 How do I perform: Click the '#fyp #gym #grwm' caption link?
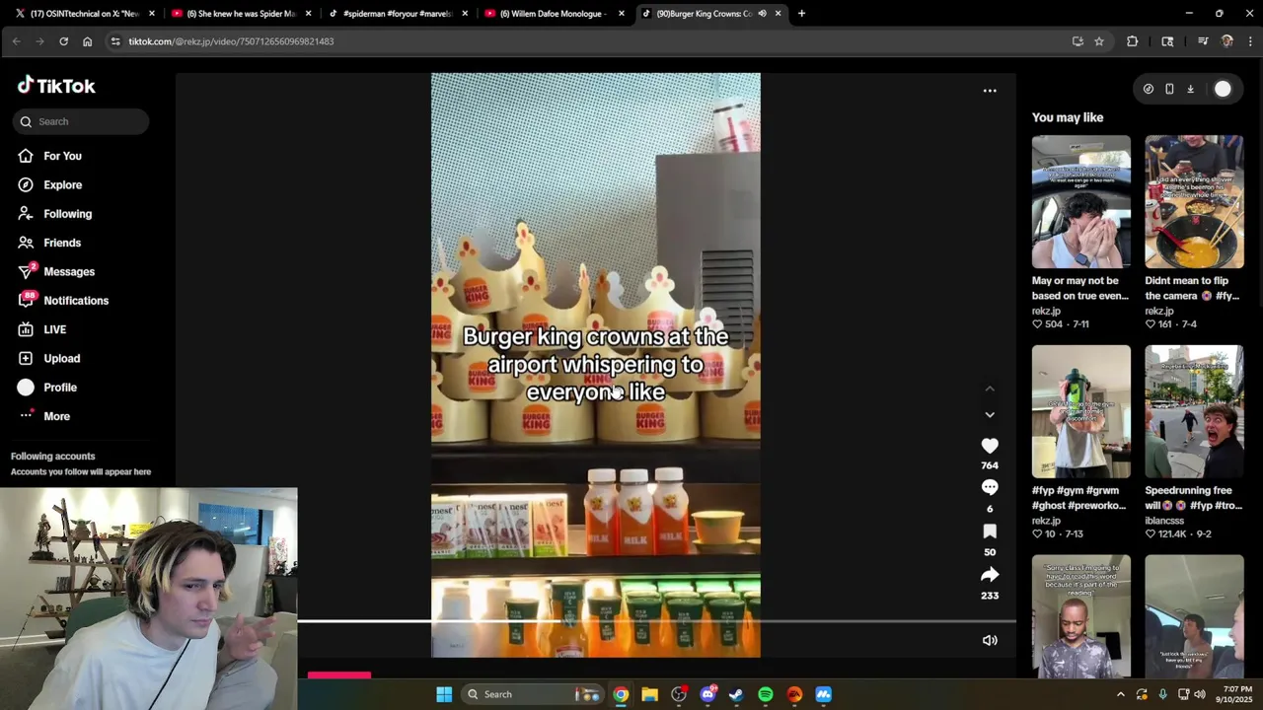[x=1079, y=498]
